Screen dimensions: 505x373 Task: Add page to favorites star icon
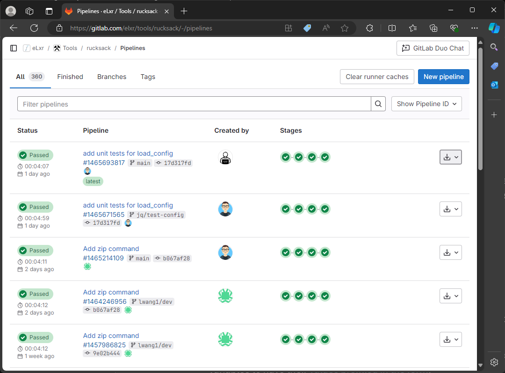point(345,28)
